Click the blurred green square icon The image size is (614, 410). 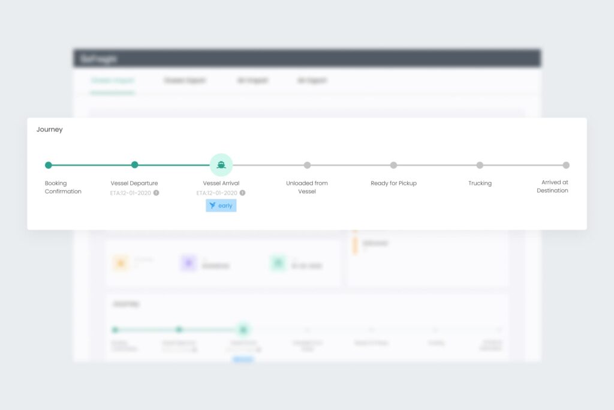tap(277, 263)
